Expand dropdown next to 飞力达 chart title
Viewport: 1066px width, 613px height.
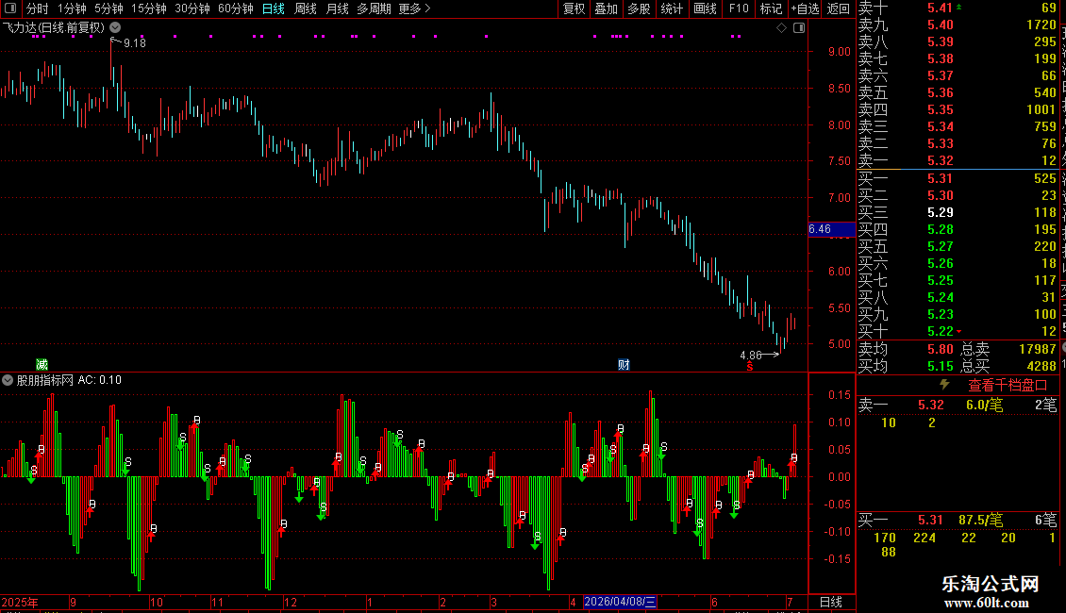[x=116, y=27]
